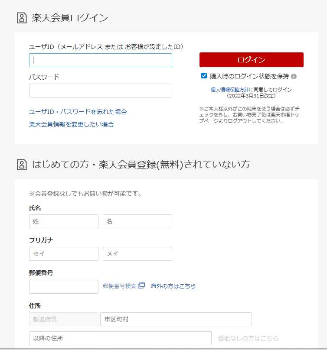The image size is (327, 350).
Task: Click the info icon next to ログイン状態を保持
Action: coord(294,76)
